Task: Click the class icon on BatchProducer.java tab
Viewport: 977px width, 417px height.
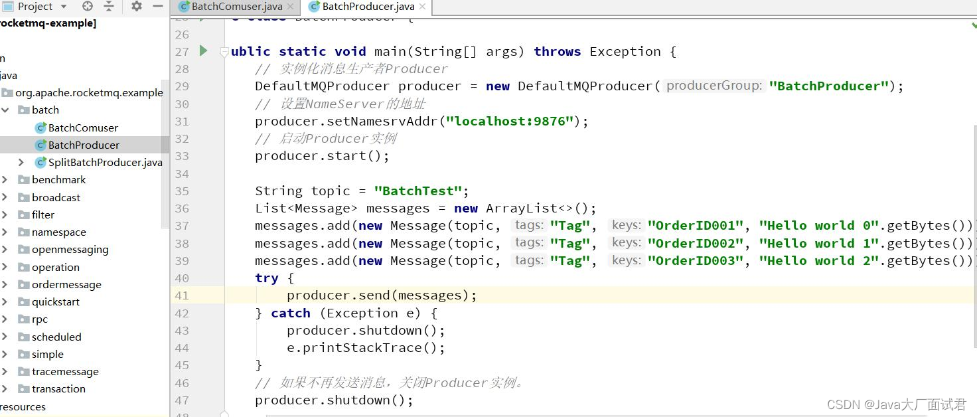Action: point(315,7)
